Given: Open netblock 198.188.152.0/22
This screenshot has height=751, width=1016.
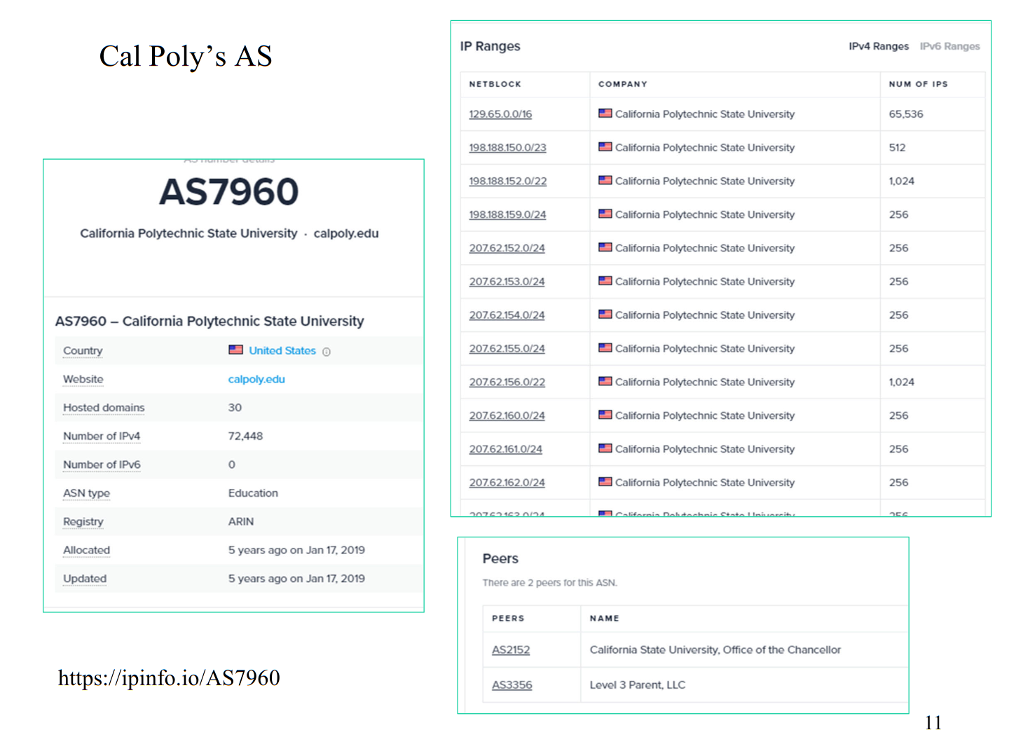Looking at the screenshot, I should coord(507,181).
